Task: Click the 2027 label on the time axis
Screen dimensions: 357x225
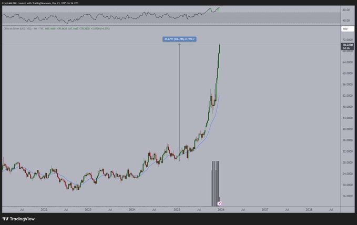Action: coord(265,209)
